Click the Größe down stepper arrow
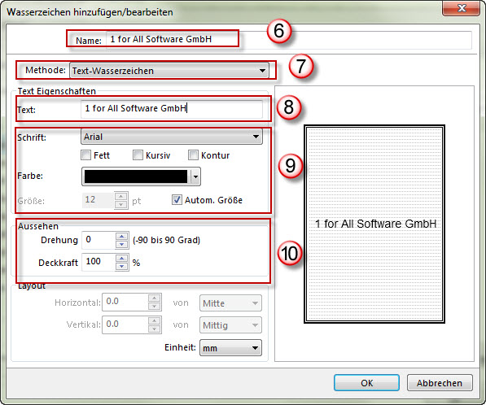This screenshot has width=486, height=405. point(120,205)
